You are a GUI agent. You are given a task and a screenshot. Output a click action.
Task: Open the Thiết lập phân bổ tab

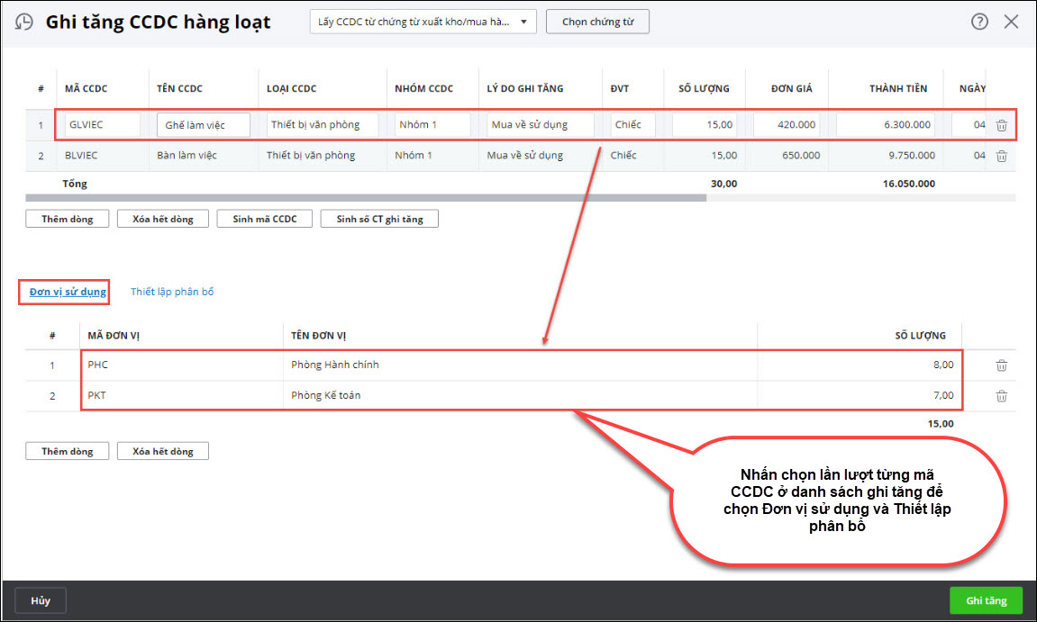(x=172, y=292)
